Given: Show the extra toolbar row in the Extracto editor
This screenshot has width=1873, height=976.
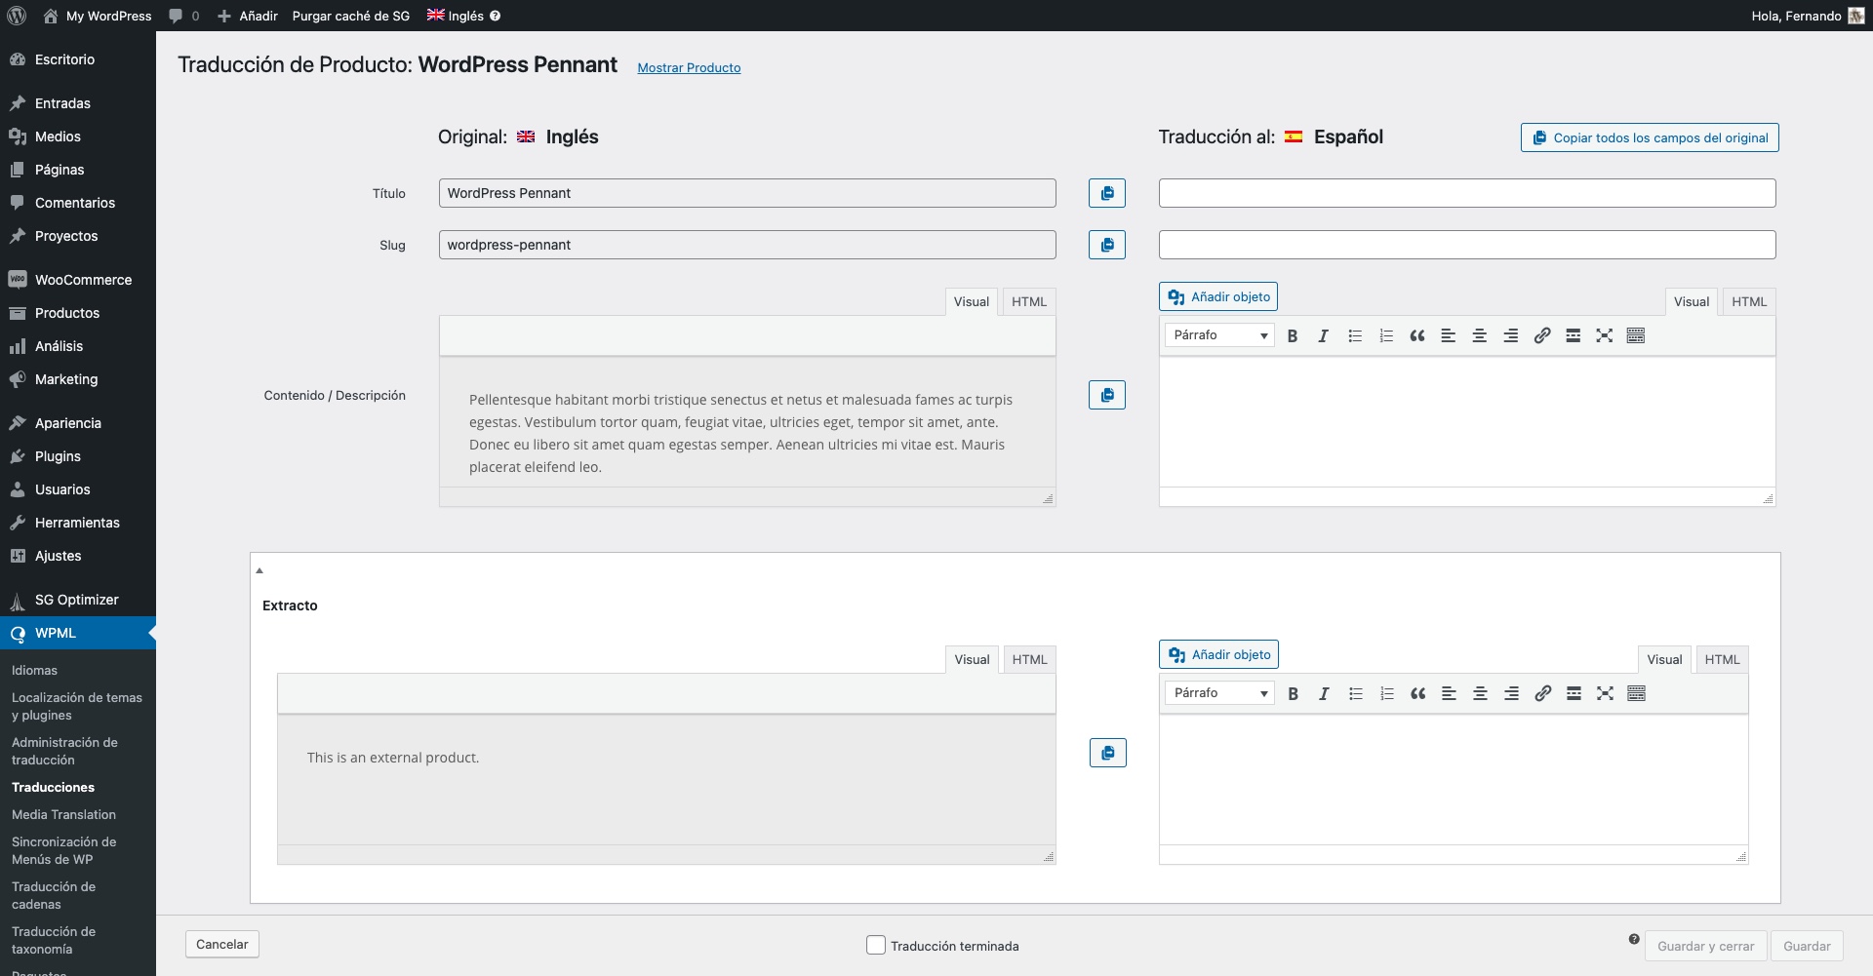Looking at the screenshot, I should pyautogui.click(x=1636, y=693).
